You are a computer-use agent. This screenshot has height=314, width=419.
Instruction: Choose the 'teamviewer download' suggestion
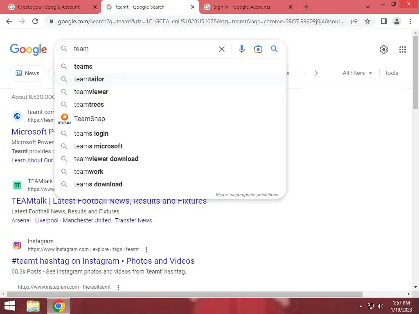point(170,159)
